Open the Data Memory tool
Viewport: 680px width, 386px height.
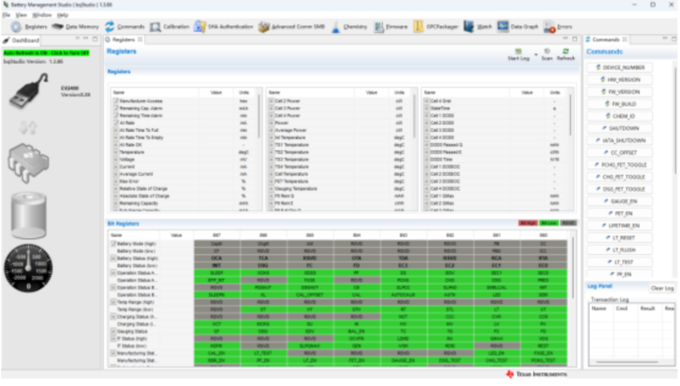click(76, 27)
